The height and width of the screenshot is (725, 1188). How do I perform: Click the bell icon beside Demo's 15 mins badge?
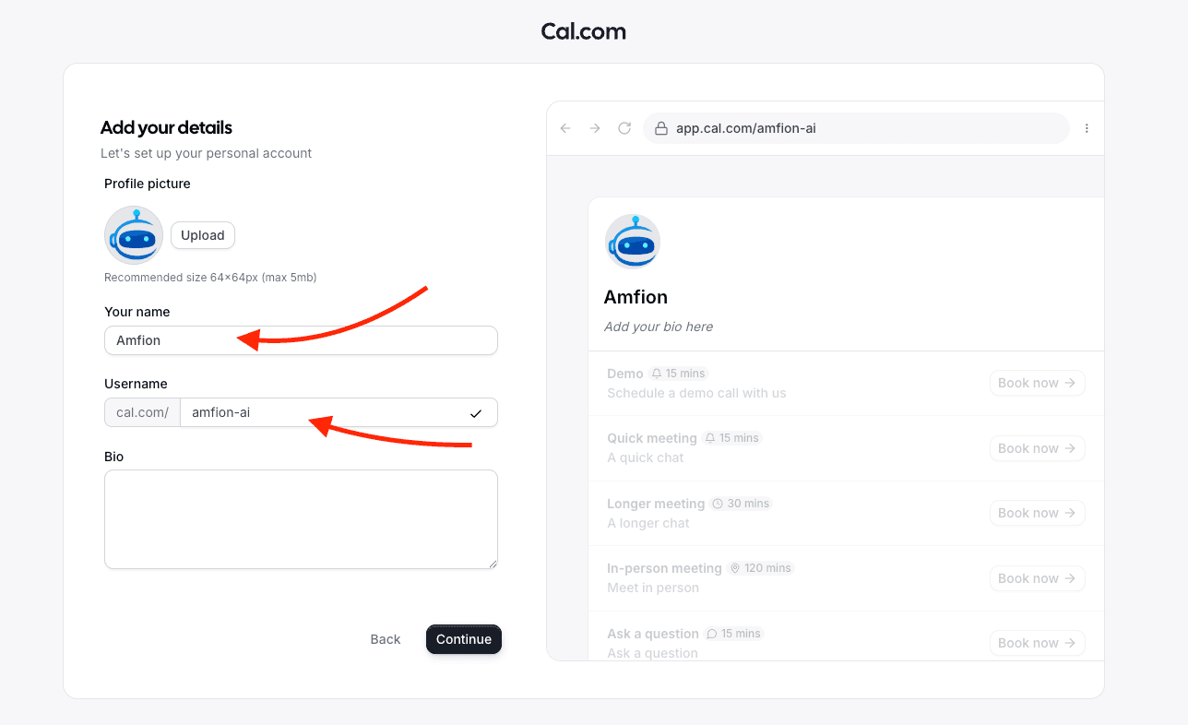tap(656, 374)
